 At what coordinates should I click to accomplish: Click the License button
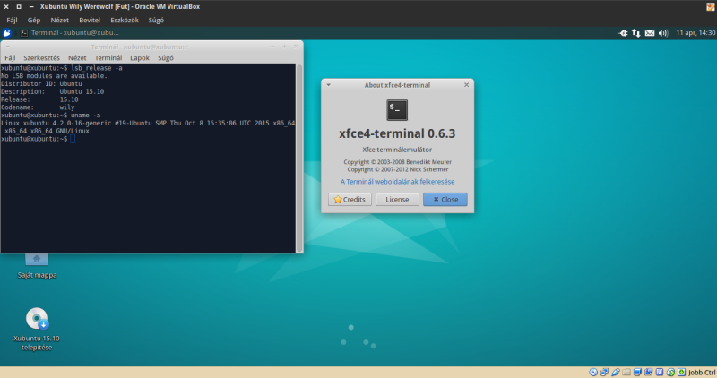click(x=397, y=199)
